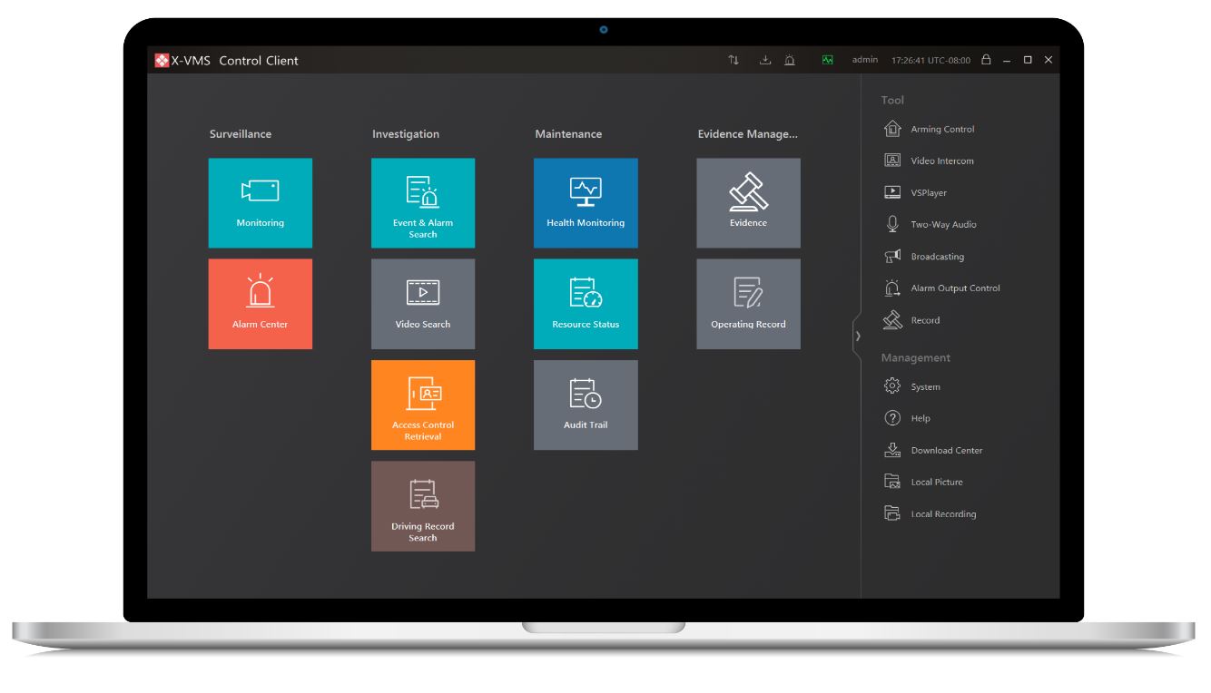Open the Alarm Center tile

coord(260,304)
